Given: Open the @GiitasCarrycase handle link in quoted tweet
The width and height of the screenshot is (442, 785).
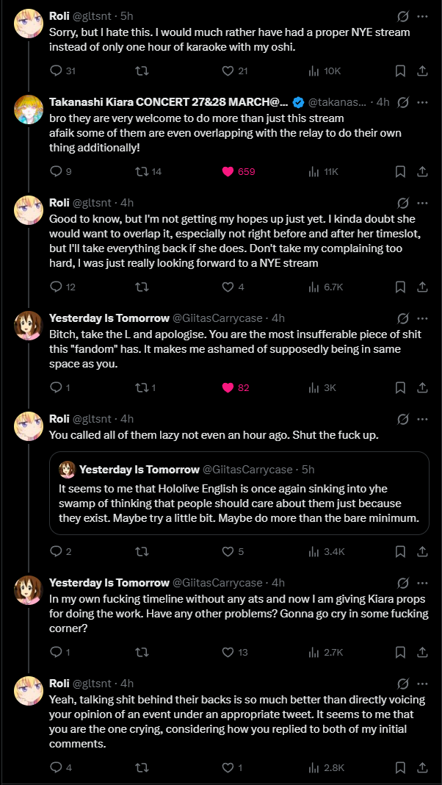Looking at the screenshot, I should [x=247, y=469].
